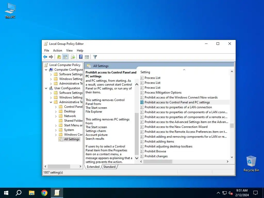Image resolution: width=264 pixels, height=198 pixels.
Task: Click settings list scroll up arrow
Action: (x=232, y=72)
